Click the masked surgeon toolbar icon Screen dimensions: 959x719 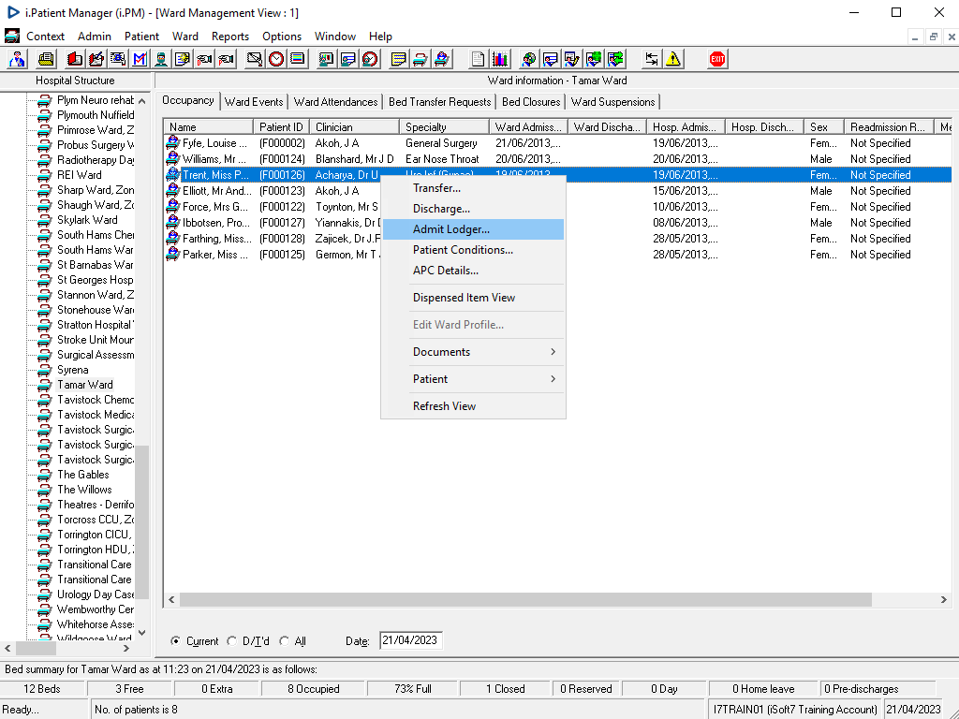[x=161, y=59]
